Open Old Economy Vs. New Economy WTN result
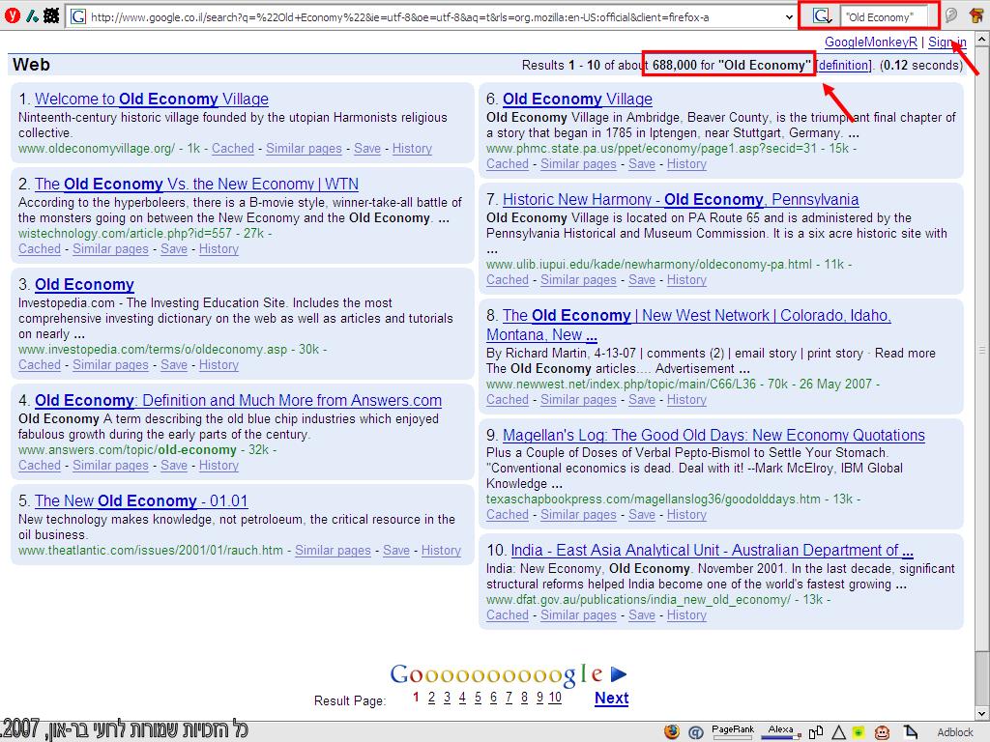The image size is (990, 742). coord(196,185)
